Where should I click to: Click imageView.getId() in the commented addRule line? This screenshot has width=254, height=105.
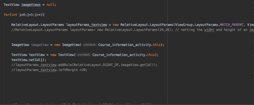[x=138, y=65]
